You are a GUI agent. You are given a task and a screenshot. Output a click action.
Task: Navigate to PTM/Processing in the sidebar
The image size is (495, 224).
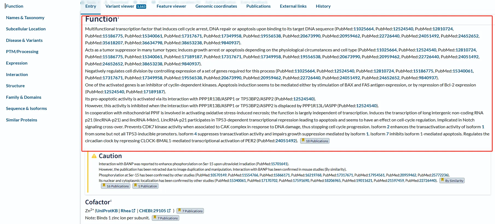click(22, 52)
